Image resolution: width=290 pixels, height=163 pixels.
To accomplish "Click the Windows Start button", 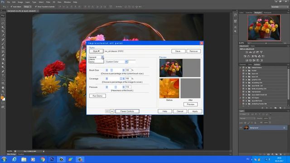I will point(4,159).
